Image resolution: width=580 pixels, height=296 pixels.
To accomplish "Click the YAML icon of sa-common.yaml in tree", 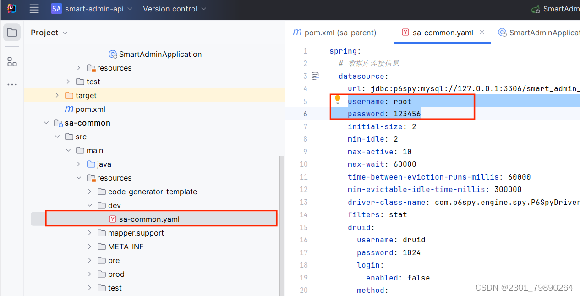I will click(x=113, y=219).
